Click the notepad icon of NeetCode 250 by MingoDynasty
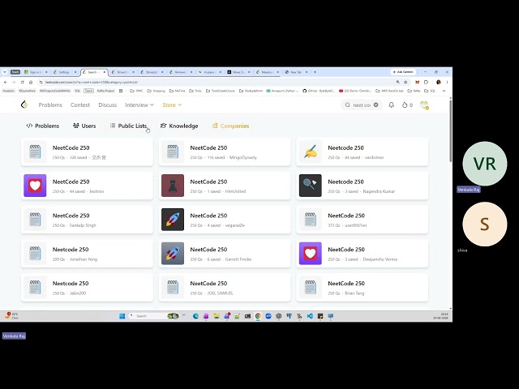Viewport: 519px width, 389px height. pos(173,152)
